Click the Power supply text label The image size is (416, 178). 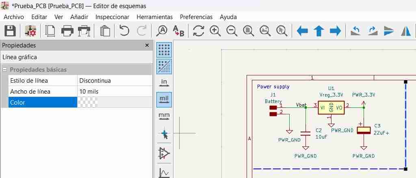click(x=273, y=87)
